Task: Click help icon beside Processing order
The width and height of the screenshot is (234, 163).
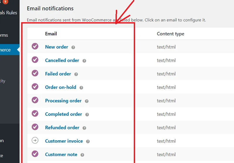Action: pyautogui.click(x=87, y=101)
